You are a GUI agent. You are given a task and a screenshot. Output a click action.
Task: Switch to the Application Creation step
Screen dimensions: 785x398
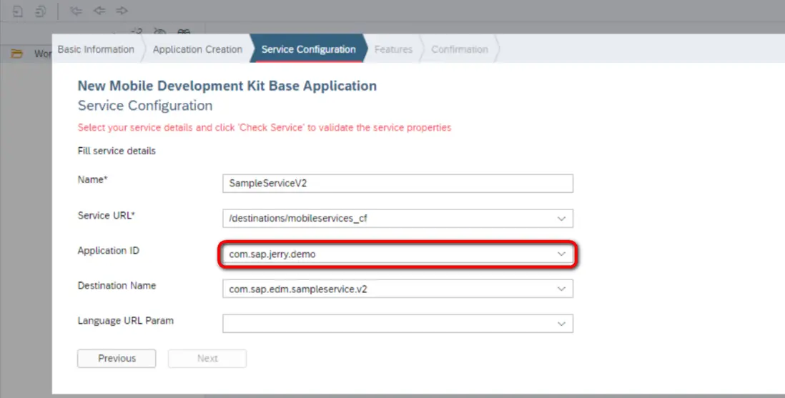[197, 49]
